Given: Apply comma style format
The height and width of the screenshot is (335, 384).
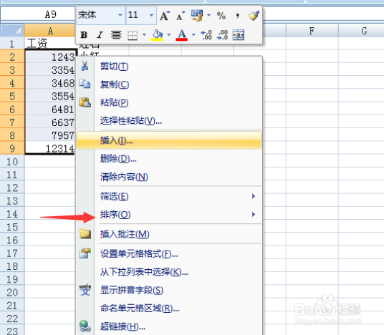Looking at the screenshot, I should 237,16.
